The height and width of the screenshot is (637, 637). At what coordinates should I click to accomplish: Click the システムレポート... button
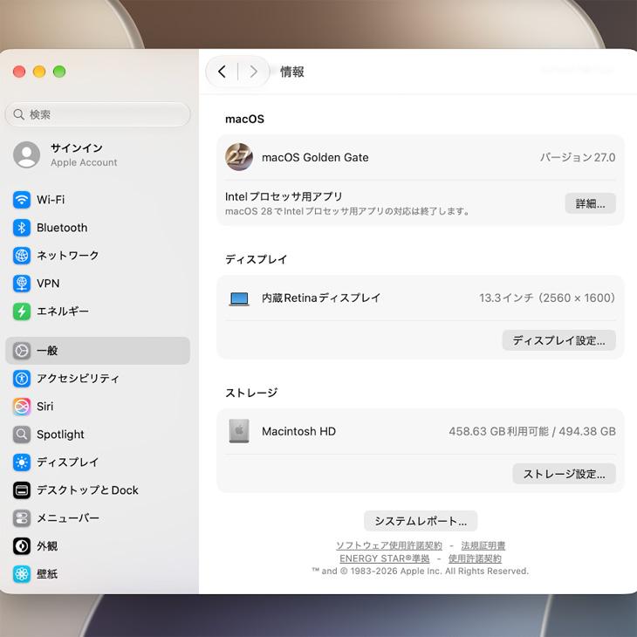pos(421,521)
